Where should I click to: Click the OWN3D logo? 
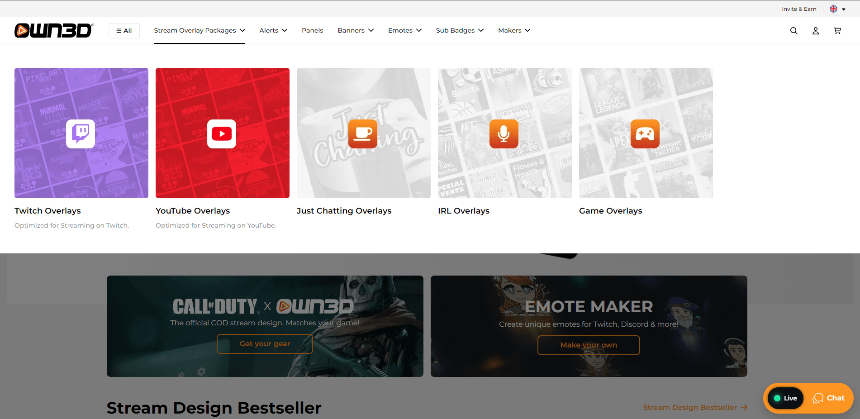click(x=53, y=30)
